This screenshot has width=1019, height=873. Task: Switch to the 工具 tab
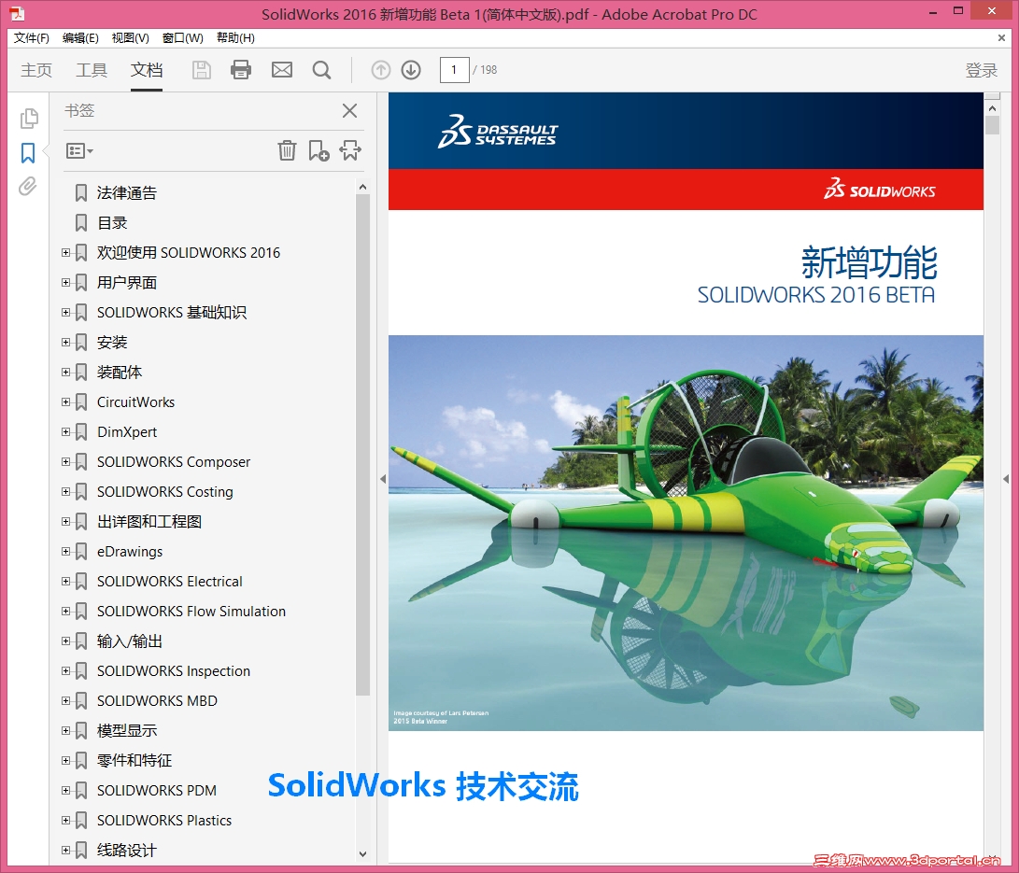[91, 70]
